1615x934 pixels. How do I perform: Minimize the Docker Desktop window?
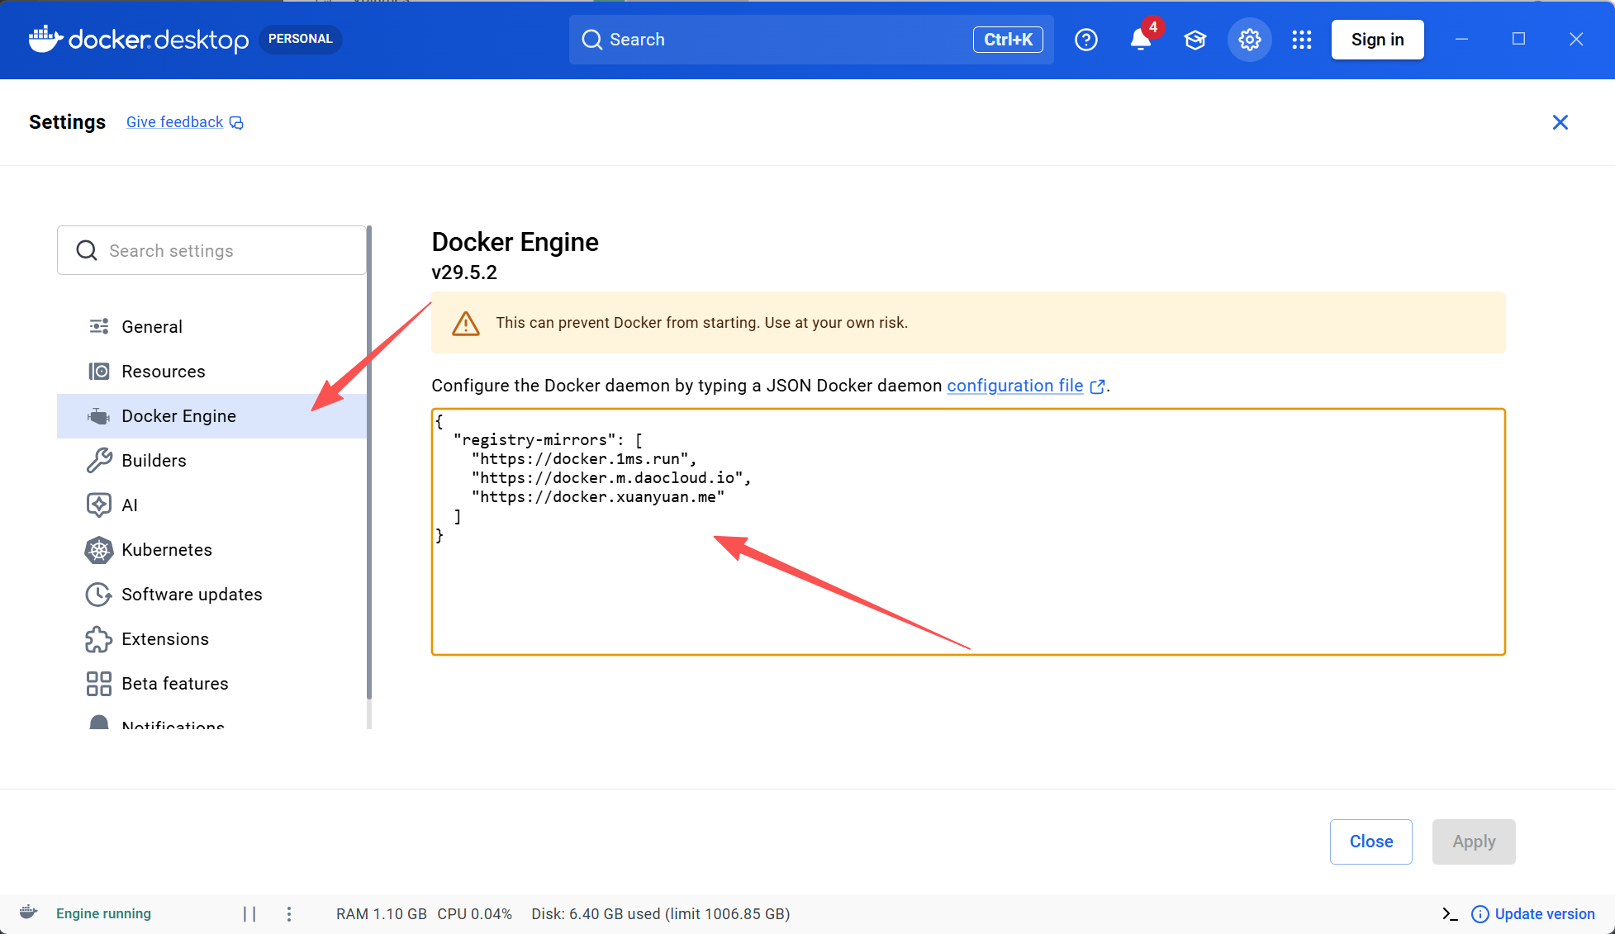(1461, 39)
